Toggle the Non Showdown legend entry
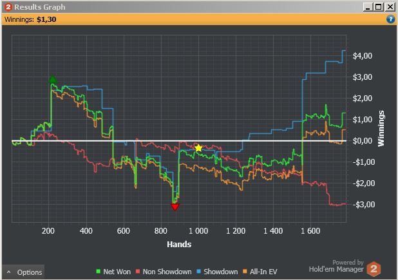This screenshot has height=280, width=398. point(164,272)
